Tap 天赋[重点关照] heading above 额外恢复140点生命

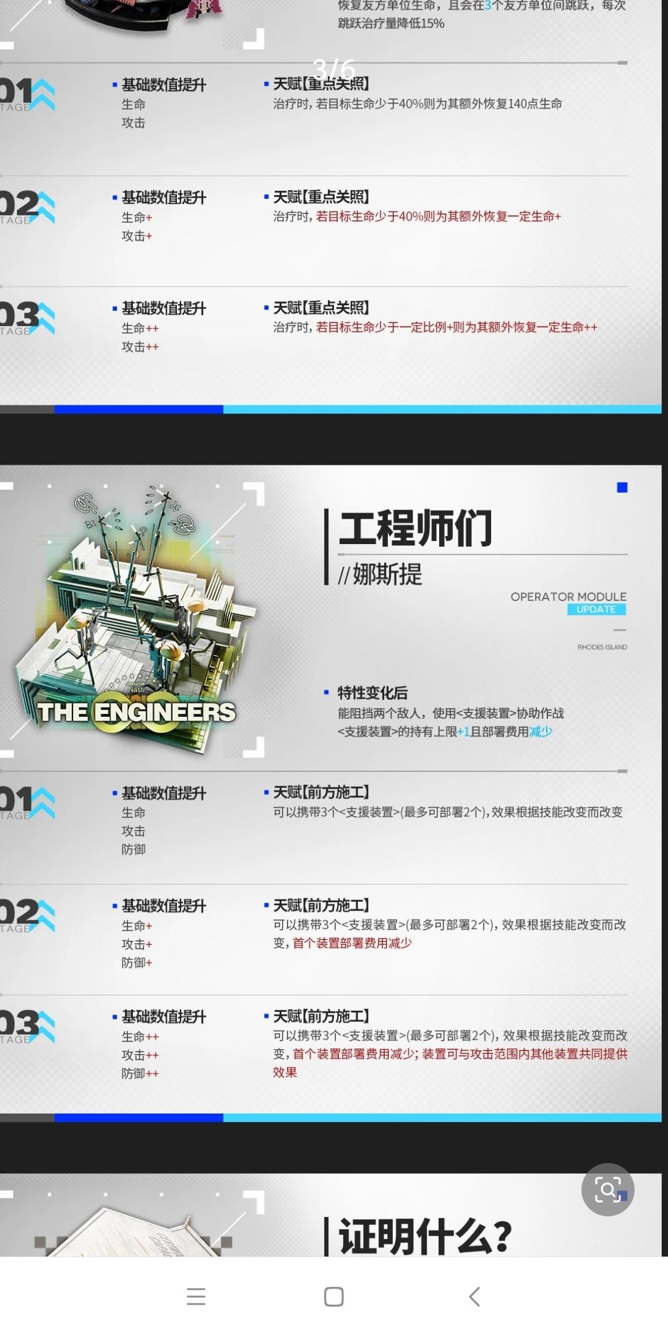(x=321, y=84)
